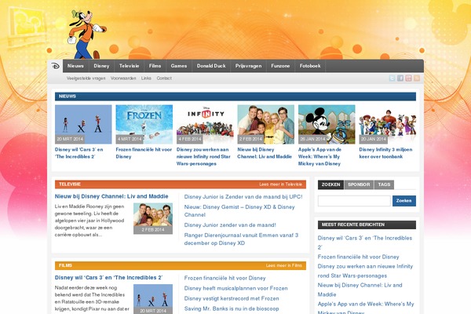
Task: Open the Disney Infinity logo thumbnail
Action: 205,124
